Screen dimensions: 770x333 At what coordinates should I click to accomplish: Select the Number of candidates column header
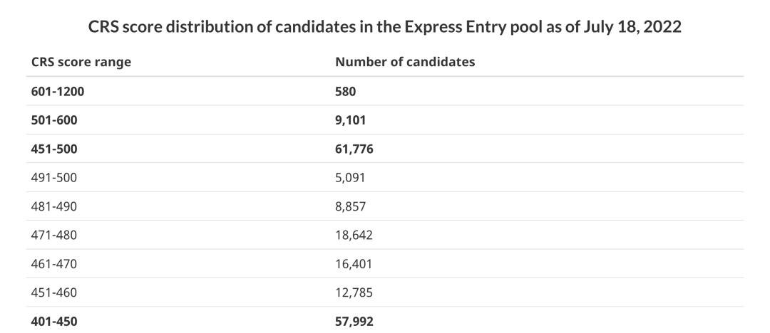[x=405, y=62]
